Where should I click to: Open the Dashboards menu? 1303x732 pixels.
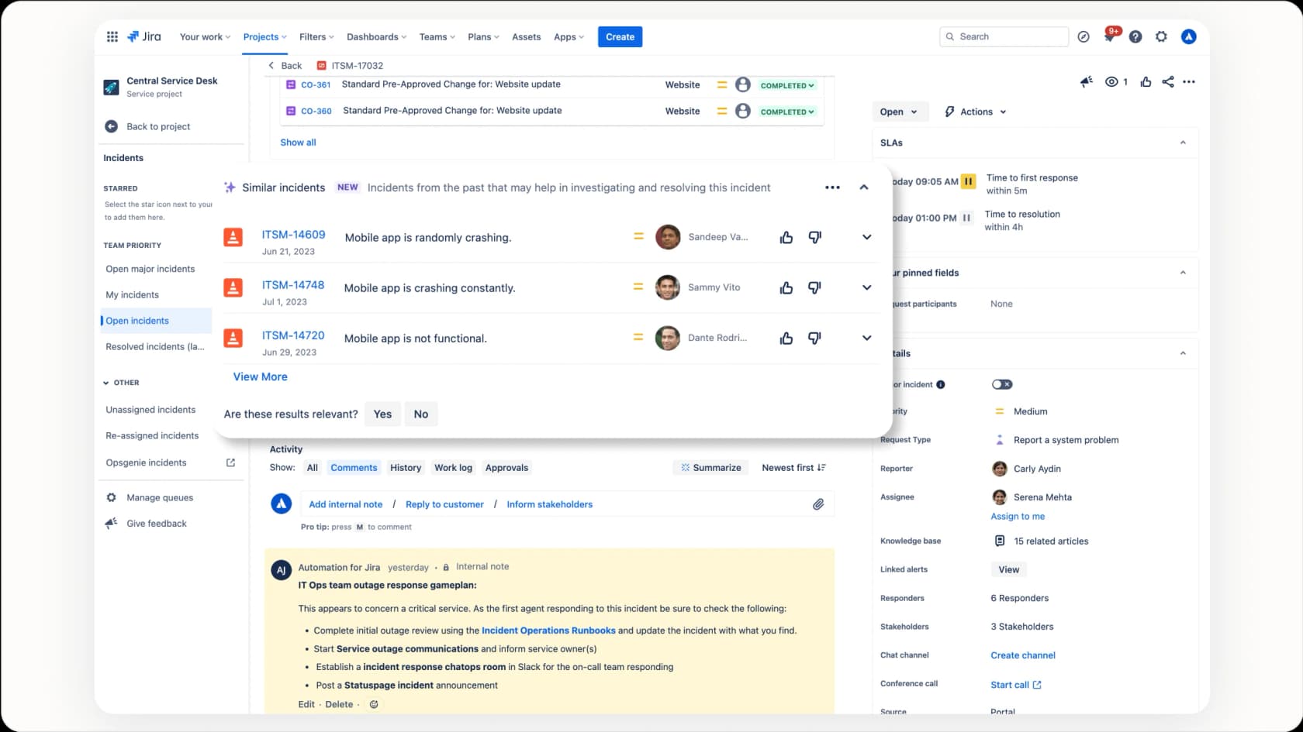click(x=376, y=36)
